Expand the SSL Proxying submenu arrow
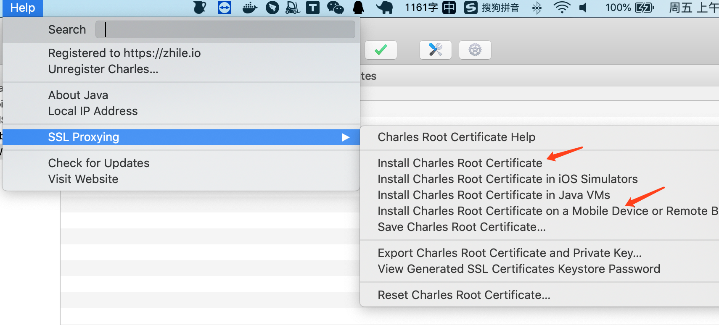 [x=346, y=137]
